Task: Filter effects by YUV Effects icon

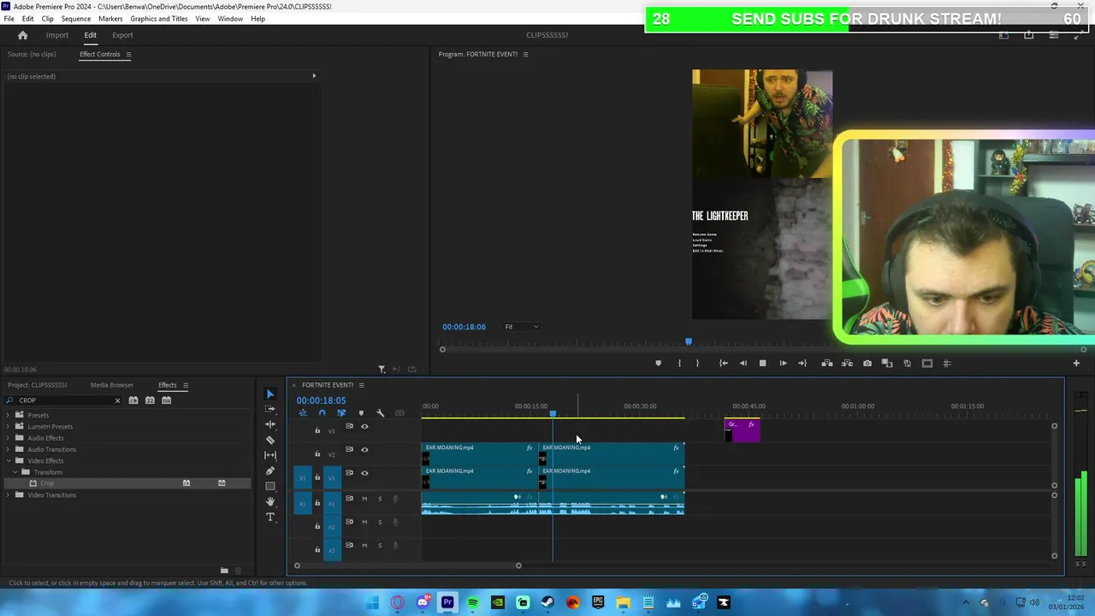Action: 166,400
